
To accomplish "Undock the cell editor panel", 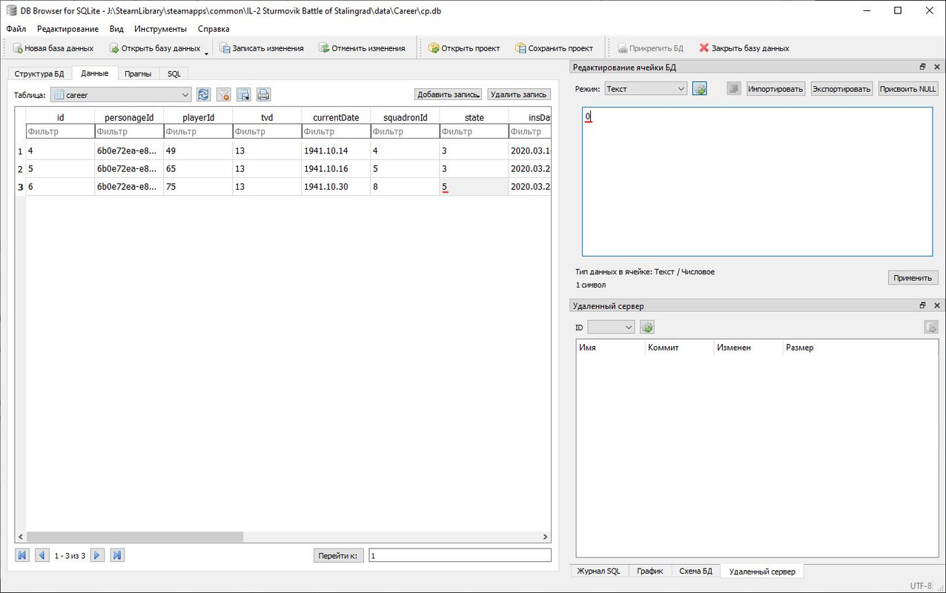I will tap(923, 67).
